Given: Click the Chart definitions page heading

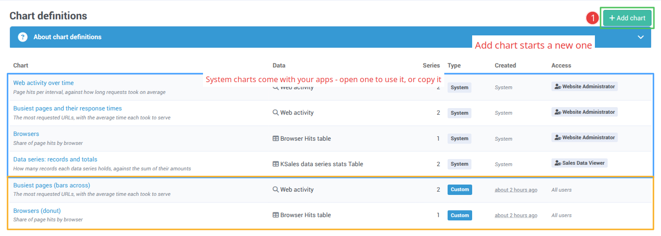Looking at the screenshot, I should coord(48,16).
